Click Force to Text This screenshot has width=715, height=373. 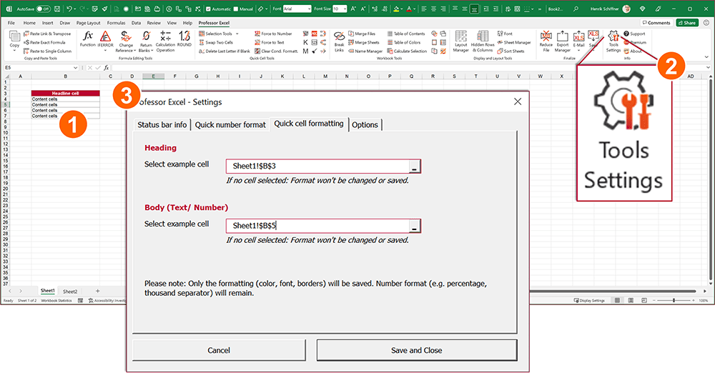270,42
